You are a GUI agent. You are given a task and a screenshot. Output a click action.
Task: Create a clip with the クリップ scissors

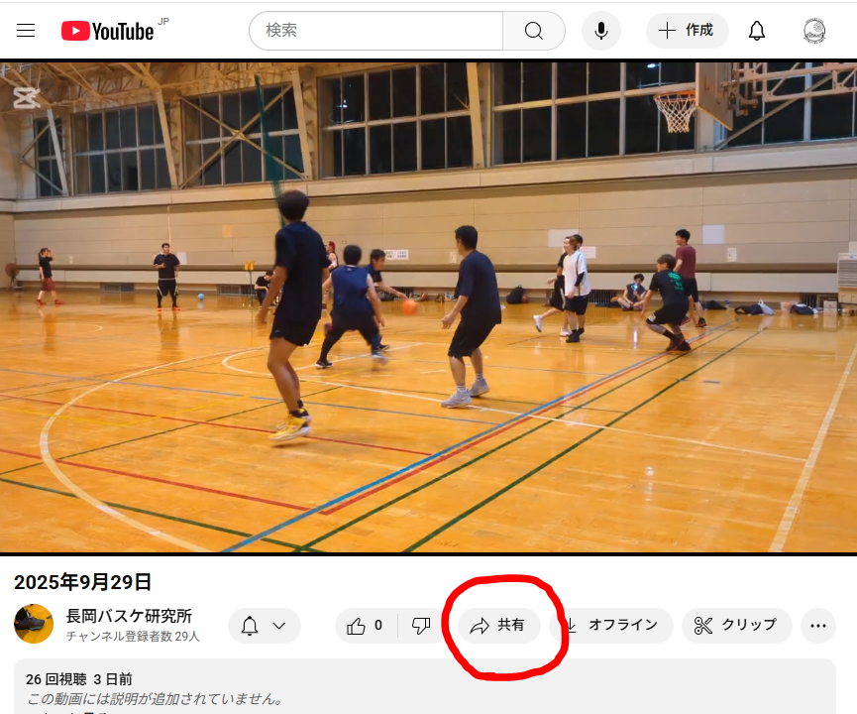(736, 626)
